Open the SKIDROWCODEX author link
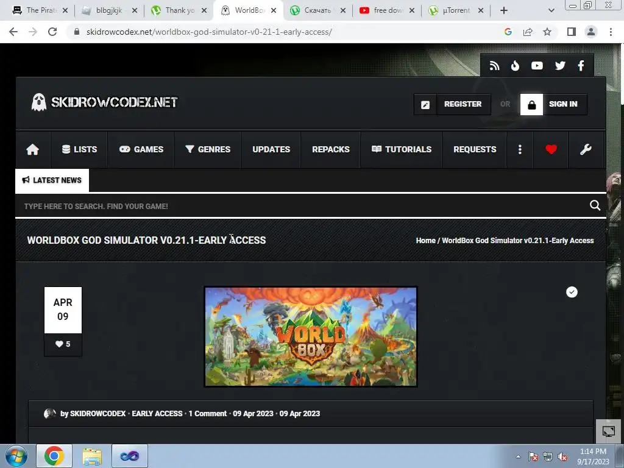Viewport: 624px width, 468px height. [x=98, y=414]
